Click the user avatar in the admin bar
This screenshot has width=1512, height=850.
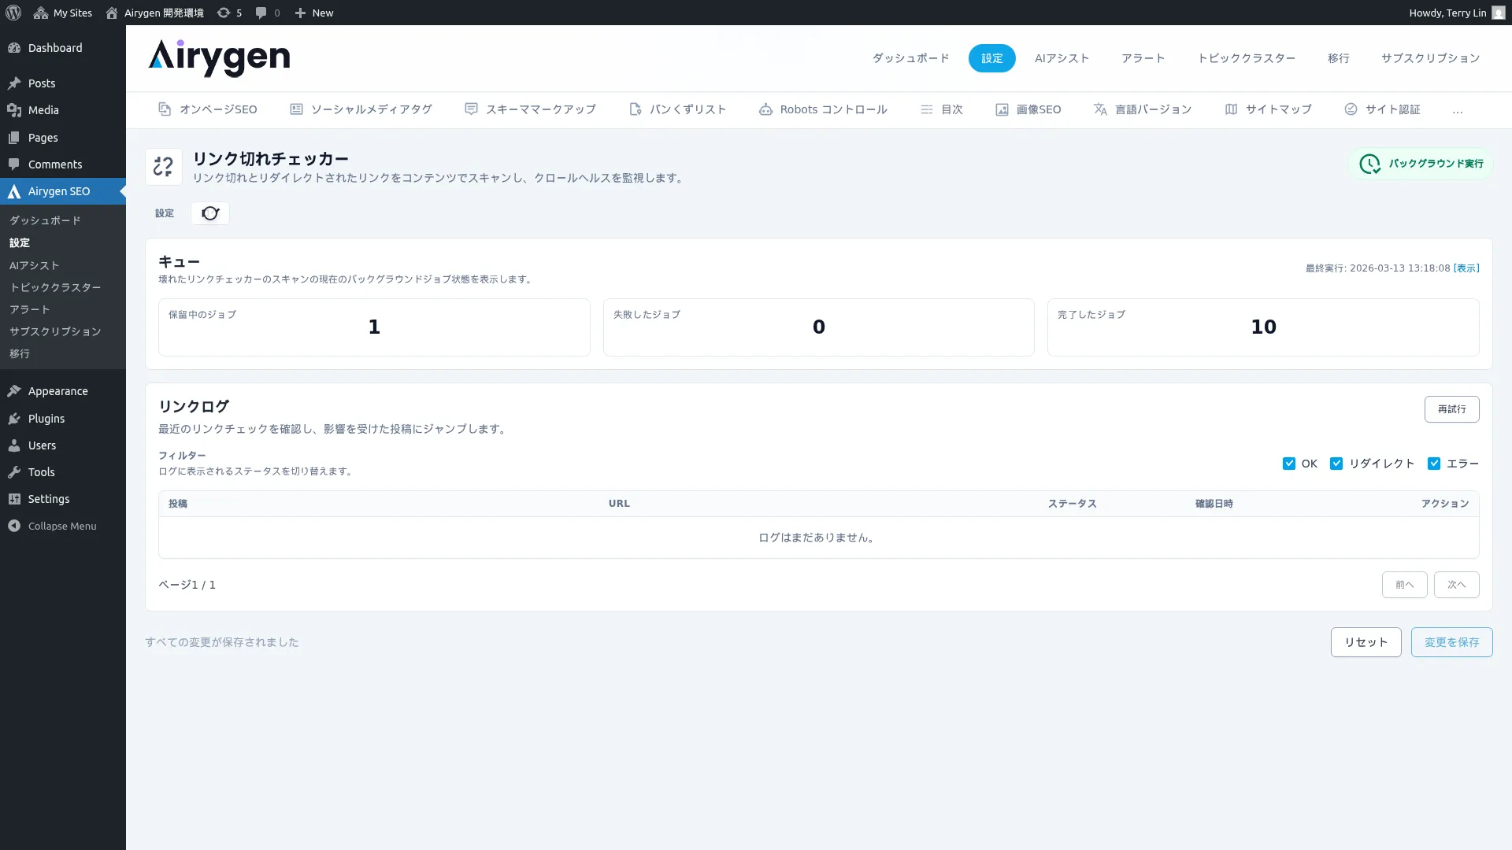(1498, 13)
